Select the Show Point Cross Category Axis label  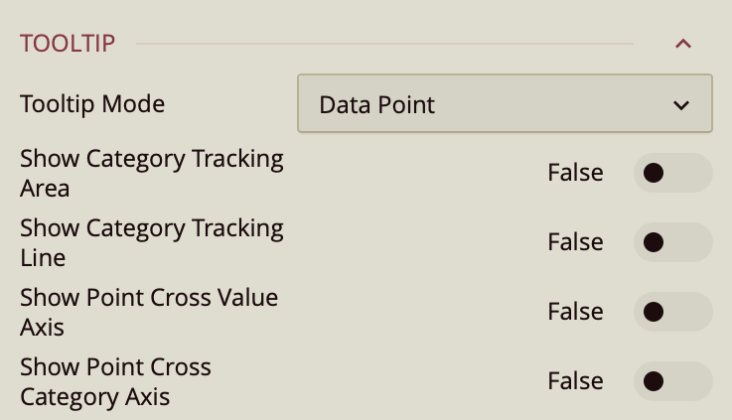115,381
